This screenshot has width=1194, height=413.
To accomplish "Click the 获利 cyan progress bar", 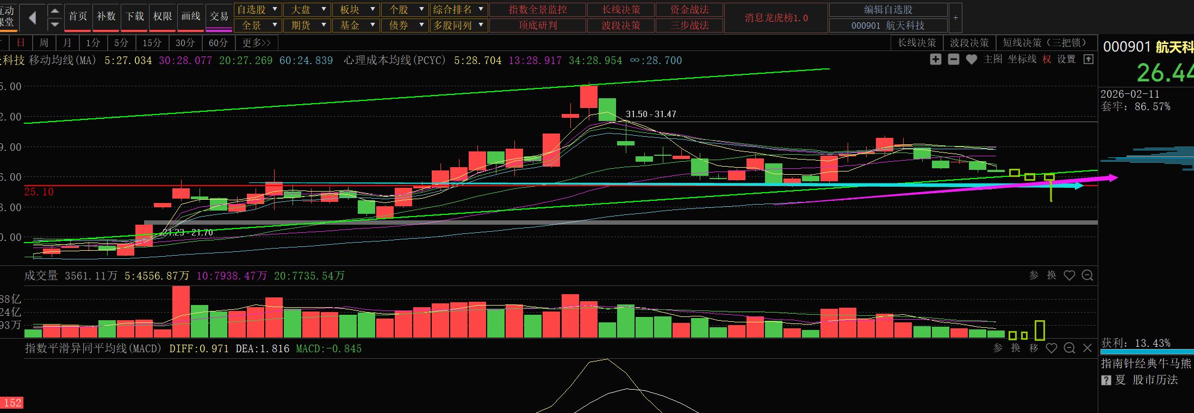I will [1146, 352].
